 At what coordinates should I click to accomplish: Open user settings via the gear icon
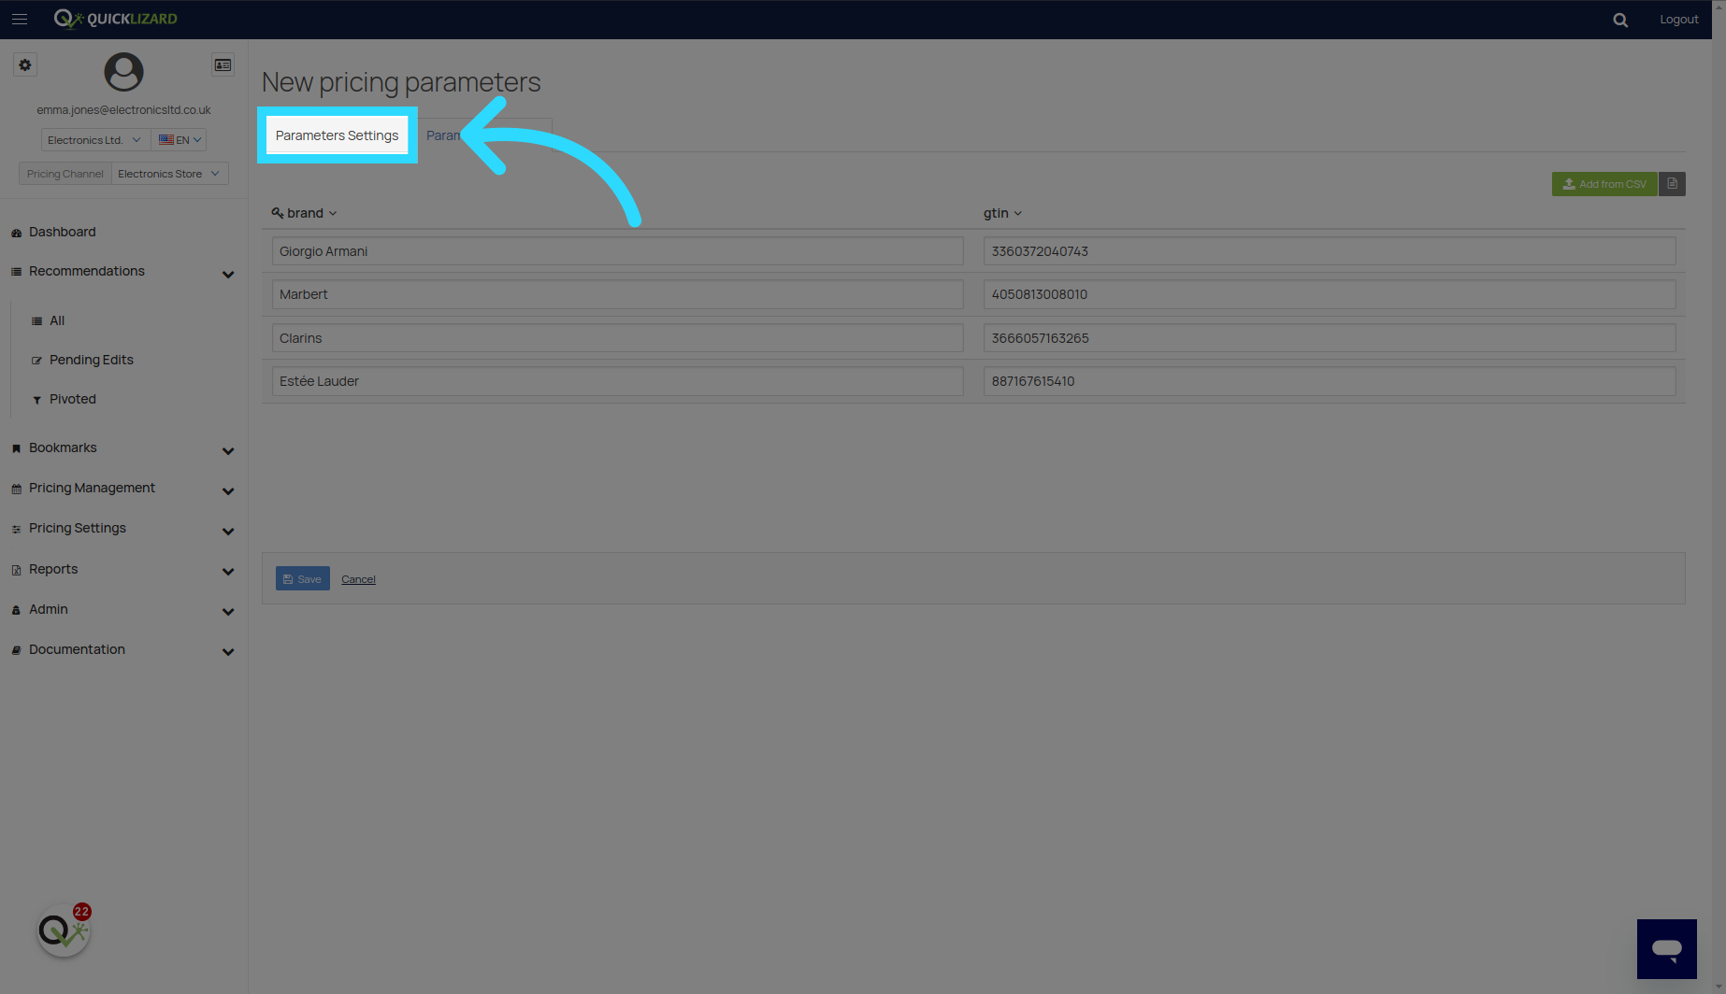pyautogui.click(x=24, y=64)
